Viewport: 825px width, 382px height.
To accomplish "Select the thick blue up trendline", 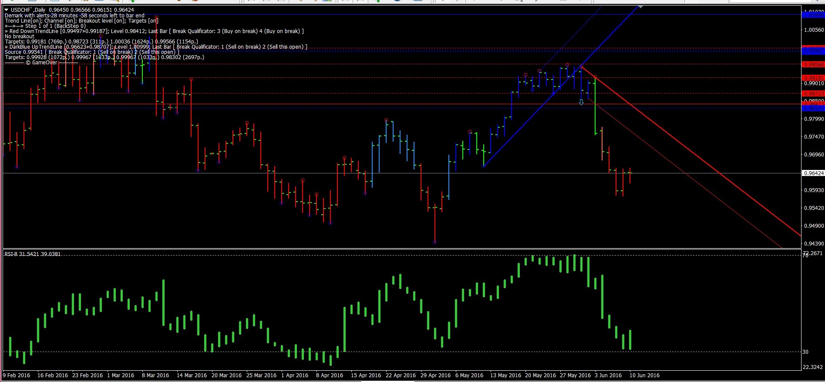I will point(562,86).
